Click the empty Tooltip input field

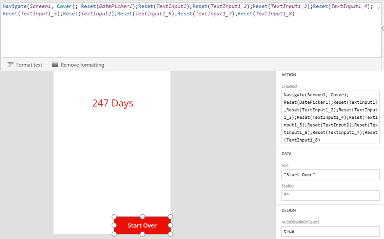(330, 195)
